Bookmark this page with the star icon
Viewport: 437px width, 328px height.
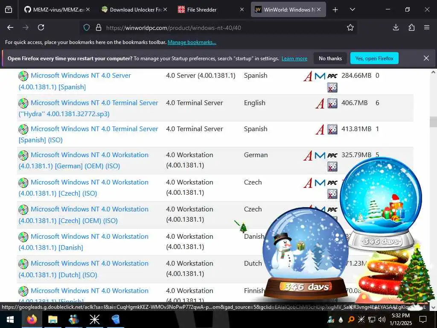pos(350,27)
